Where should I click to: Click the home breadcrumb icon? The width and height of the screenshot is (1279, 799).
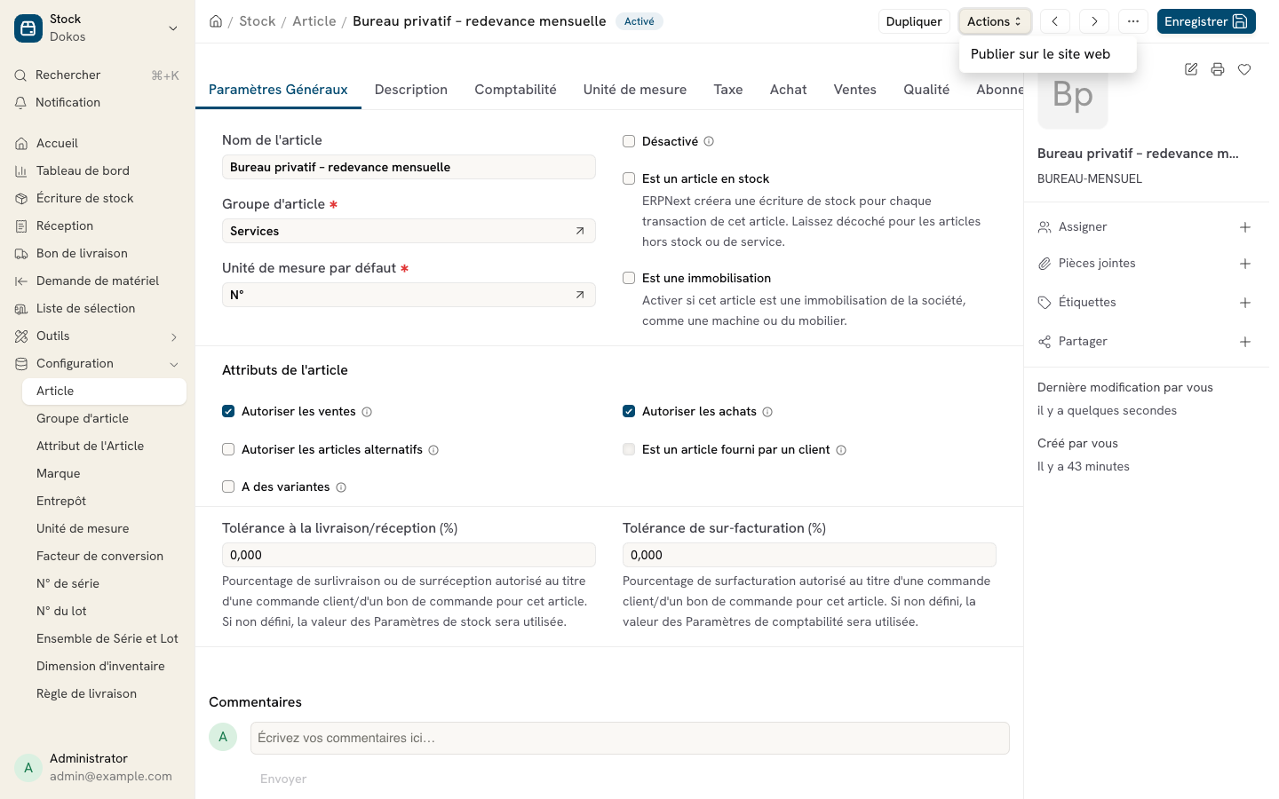(216, 21)
